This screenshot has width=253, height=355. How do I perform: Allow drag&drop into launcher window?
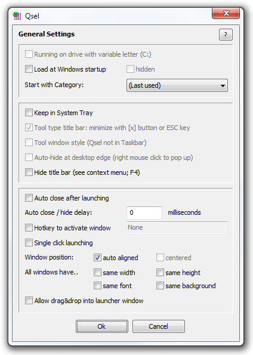(x=29, y=301)
